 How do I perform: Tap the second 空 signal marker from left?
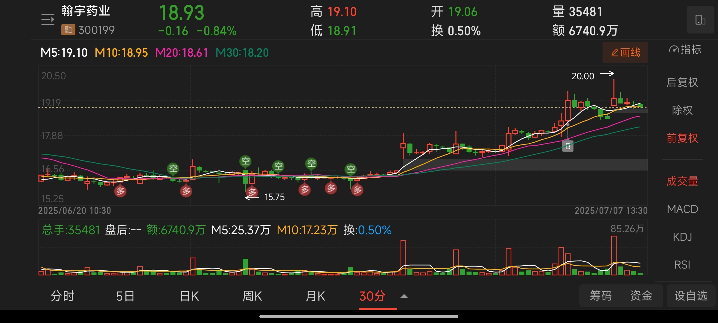pyautogui.click(x=245, y=161)
